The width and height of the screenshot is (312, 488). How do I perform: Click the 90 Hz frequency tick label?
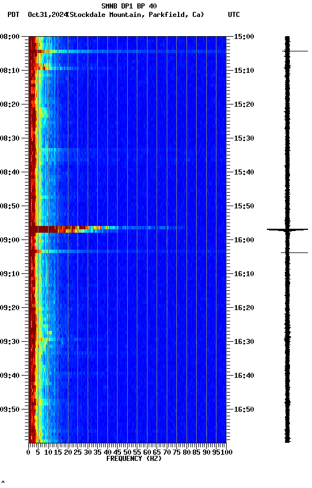(206, 453)
